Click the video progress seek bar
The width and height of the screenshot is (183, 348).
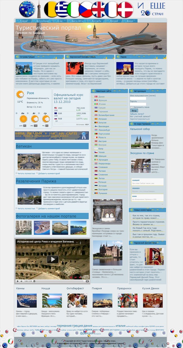(59, 281)
